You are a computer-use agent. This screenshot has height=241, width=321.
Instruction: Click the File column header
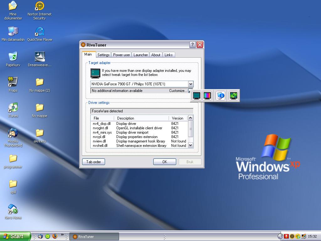coord(102,118)
